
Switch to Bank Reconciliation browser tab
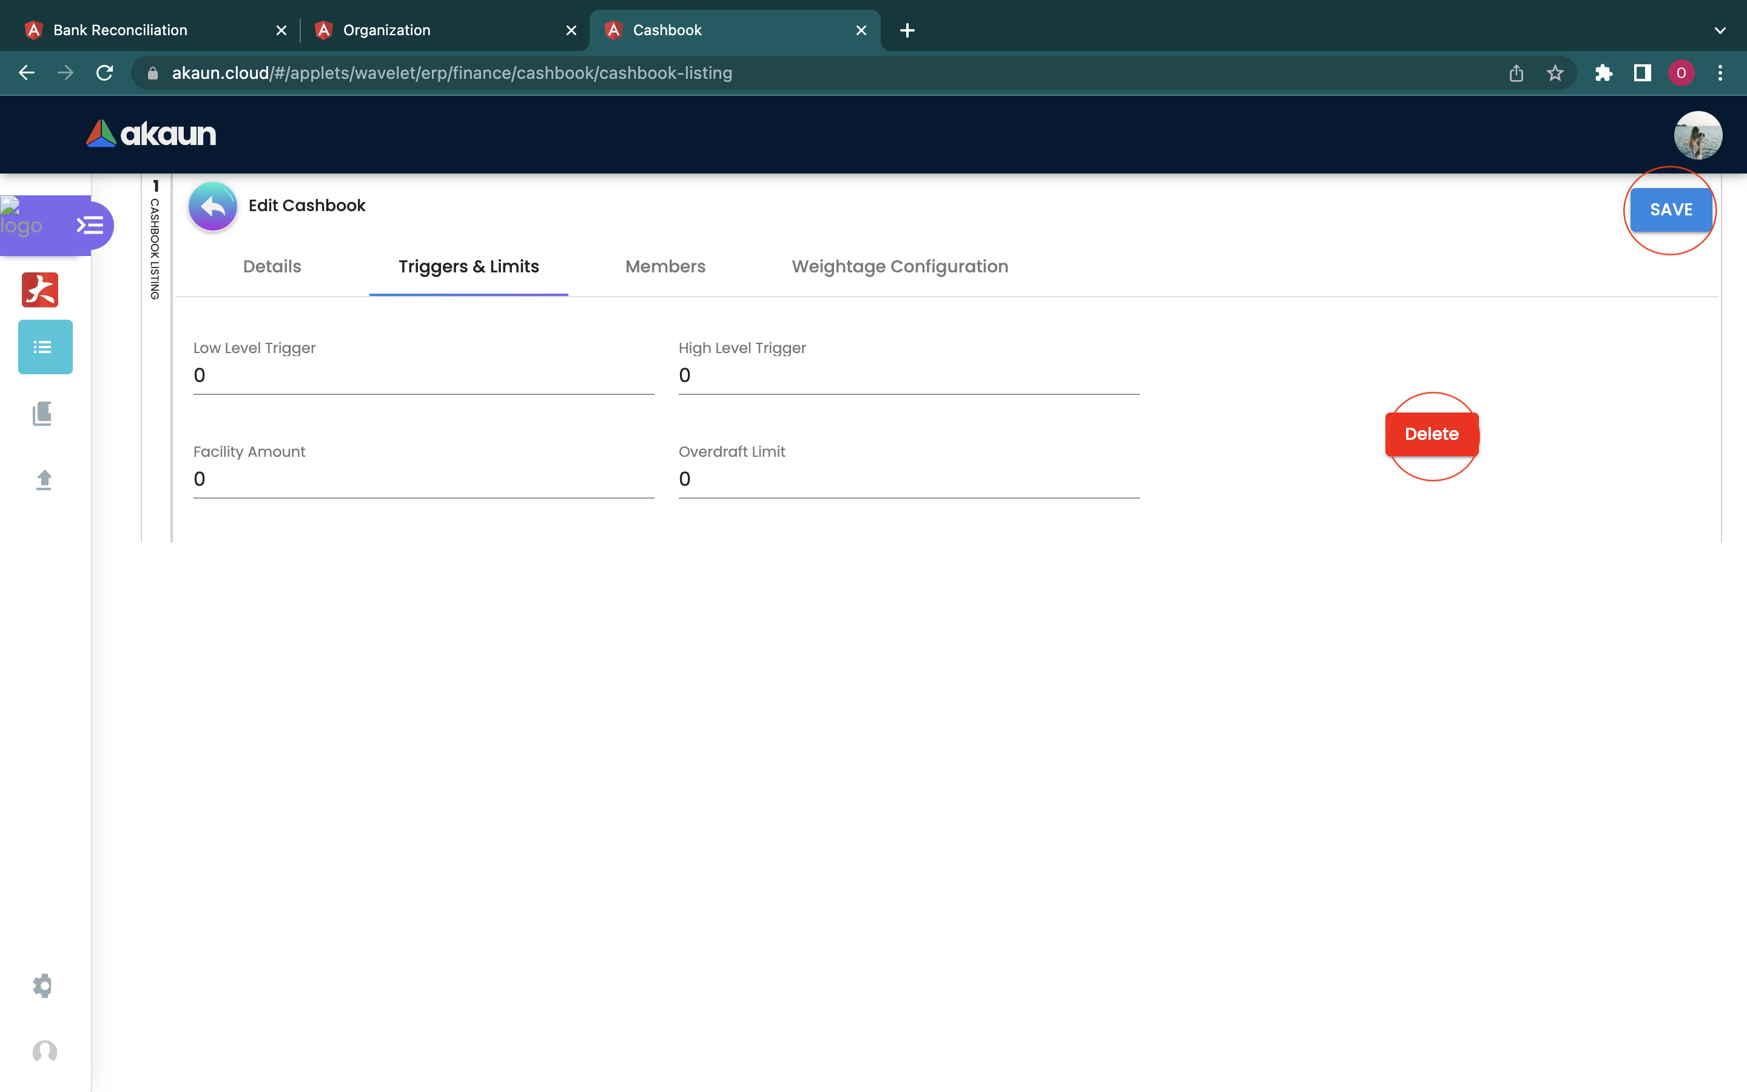(121, 30)
